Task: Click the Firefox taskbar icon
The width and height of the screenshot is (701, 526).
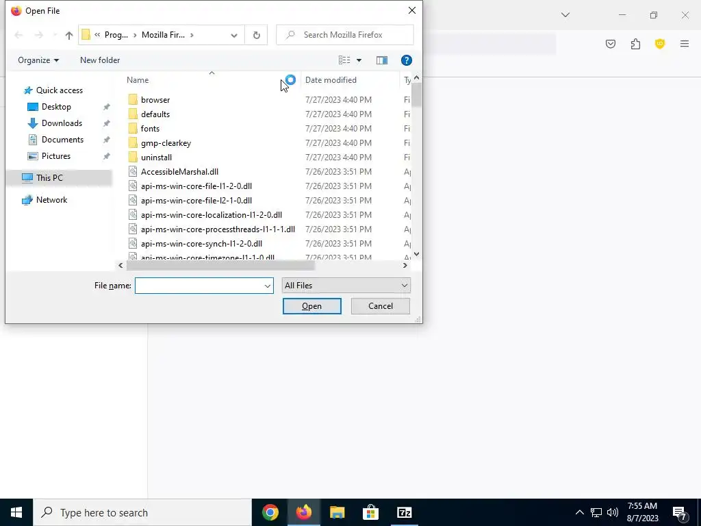Action: tap(303, 512)
